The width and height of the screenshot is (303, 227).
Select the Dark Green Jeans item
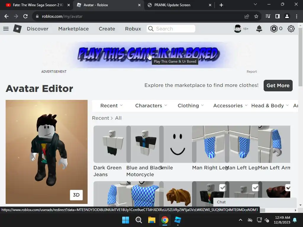click(110, 144)
